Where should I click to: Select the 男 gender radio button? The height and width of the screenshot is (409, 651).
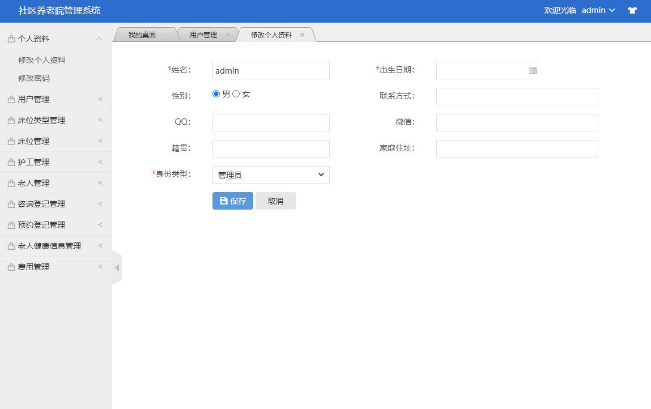pos(215,93)
